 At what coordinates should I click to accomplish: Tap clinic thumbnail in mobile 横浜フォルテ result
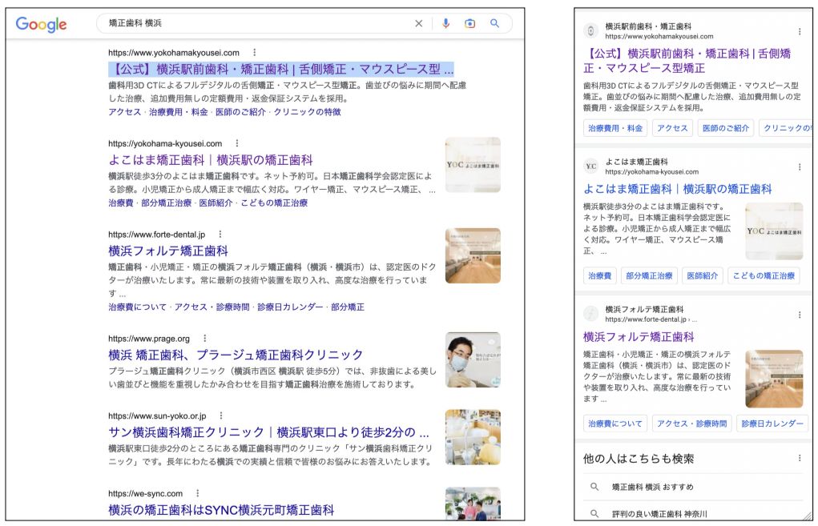pos(774,379)
